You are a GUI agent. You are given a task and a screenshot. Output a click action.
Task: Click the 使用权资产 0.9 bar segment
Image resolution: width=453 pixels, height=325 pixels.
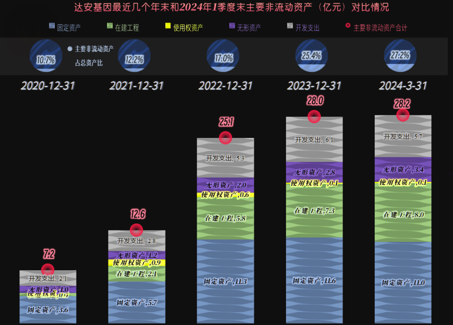point(137,263)
